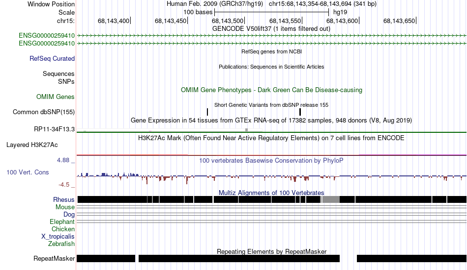Click the RP11-34F13.3 GTEx label

point(54,129)
